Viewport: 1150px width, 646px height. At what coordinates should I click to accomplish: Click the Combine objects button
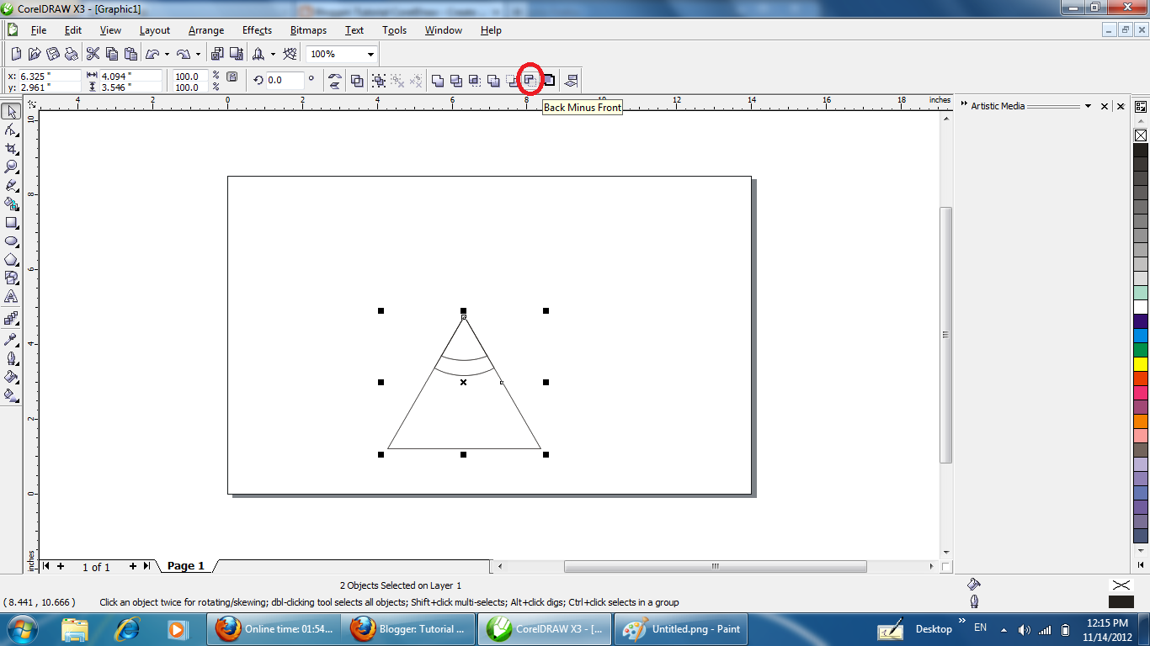(x=357, y=81)
